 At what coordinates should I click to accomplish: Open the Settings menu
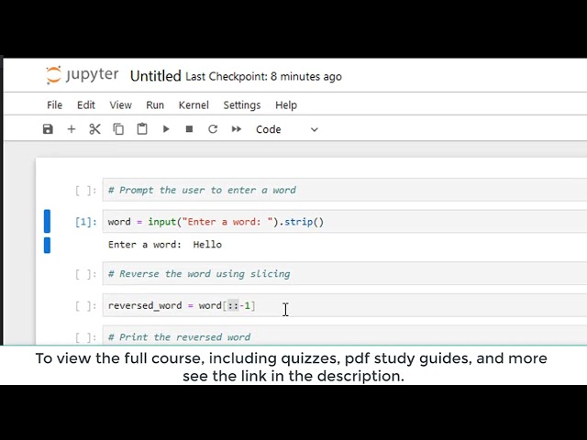click(x=242, y=105)
